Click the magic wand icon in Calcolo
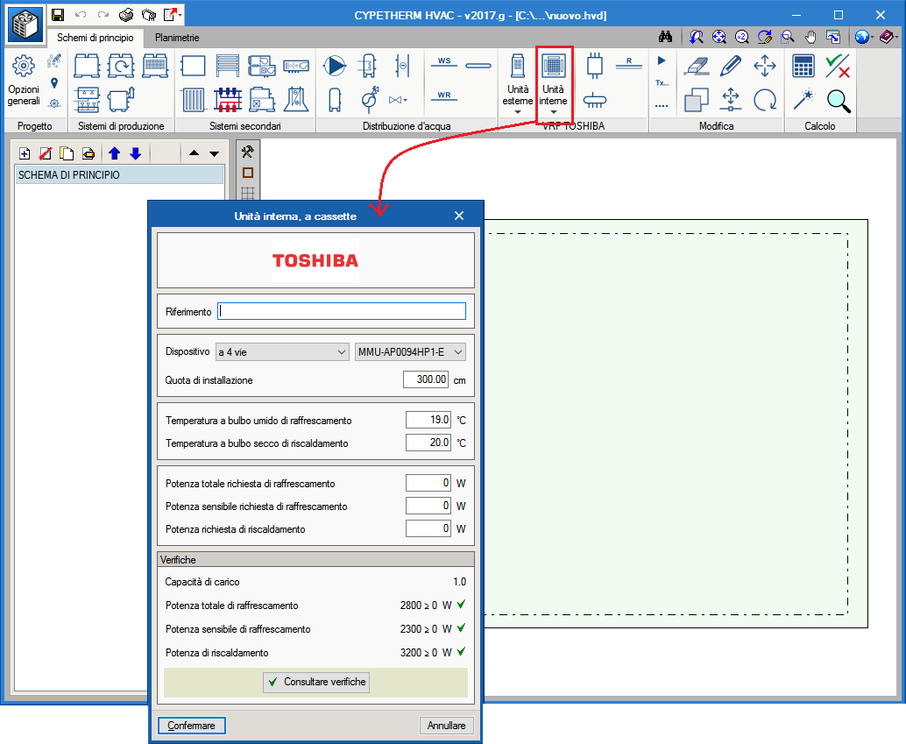 (x=803, y=99)
